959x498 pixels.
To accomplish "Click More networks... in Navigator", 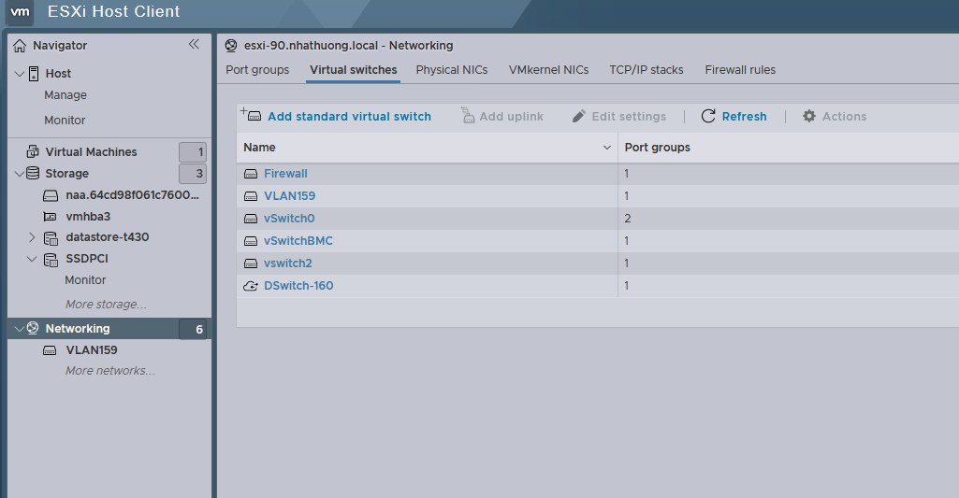I will click(x=110, y=371).
